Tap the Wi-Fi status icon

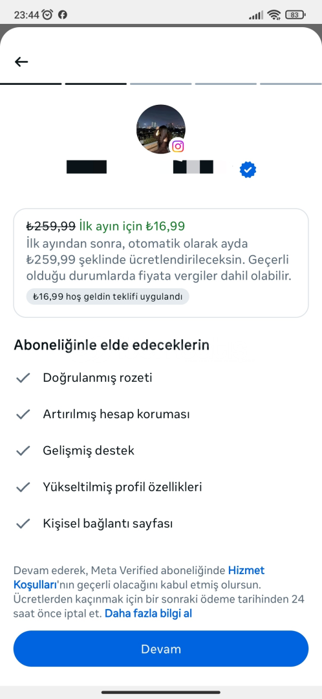click(274, 15)
